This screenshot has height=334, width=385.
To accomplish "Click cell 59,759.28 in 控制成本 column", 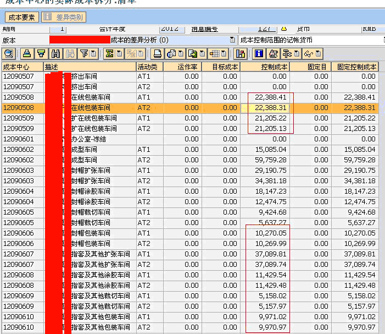I will [x=265, y=160].
